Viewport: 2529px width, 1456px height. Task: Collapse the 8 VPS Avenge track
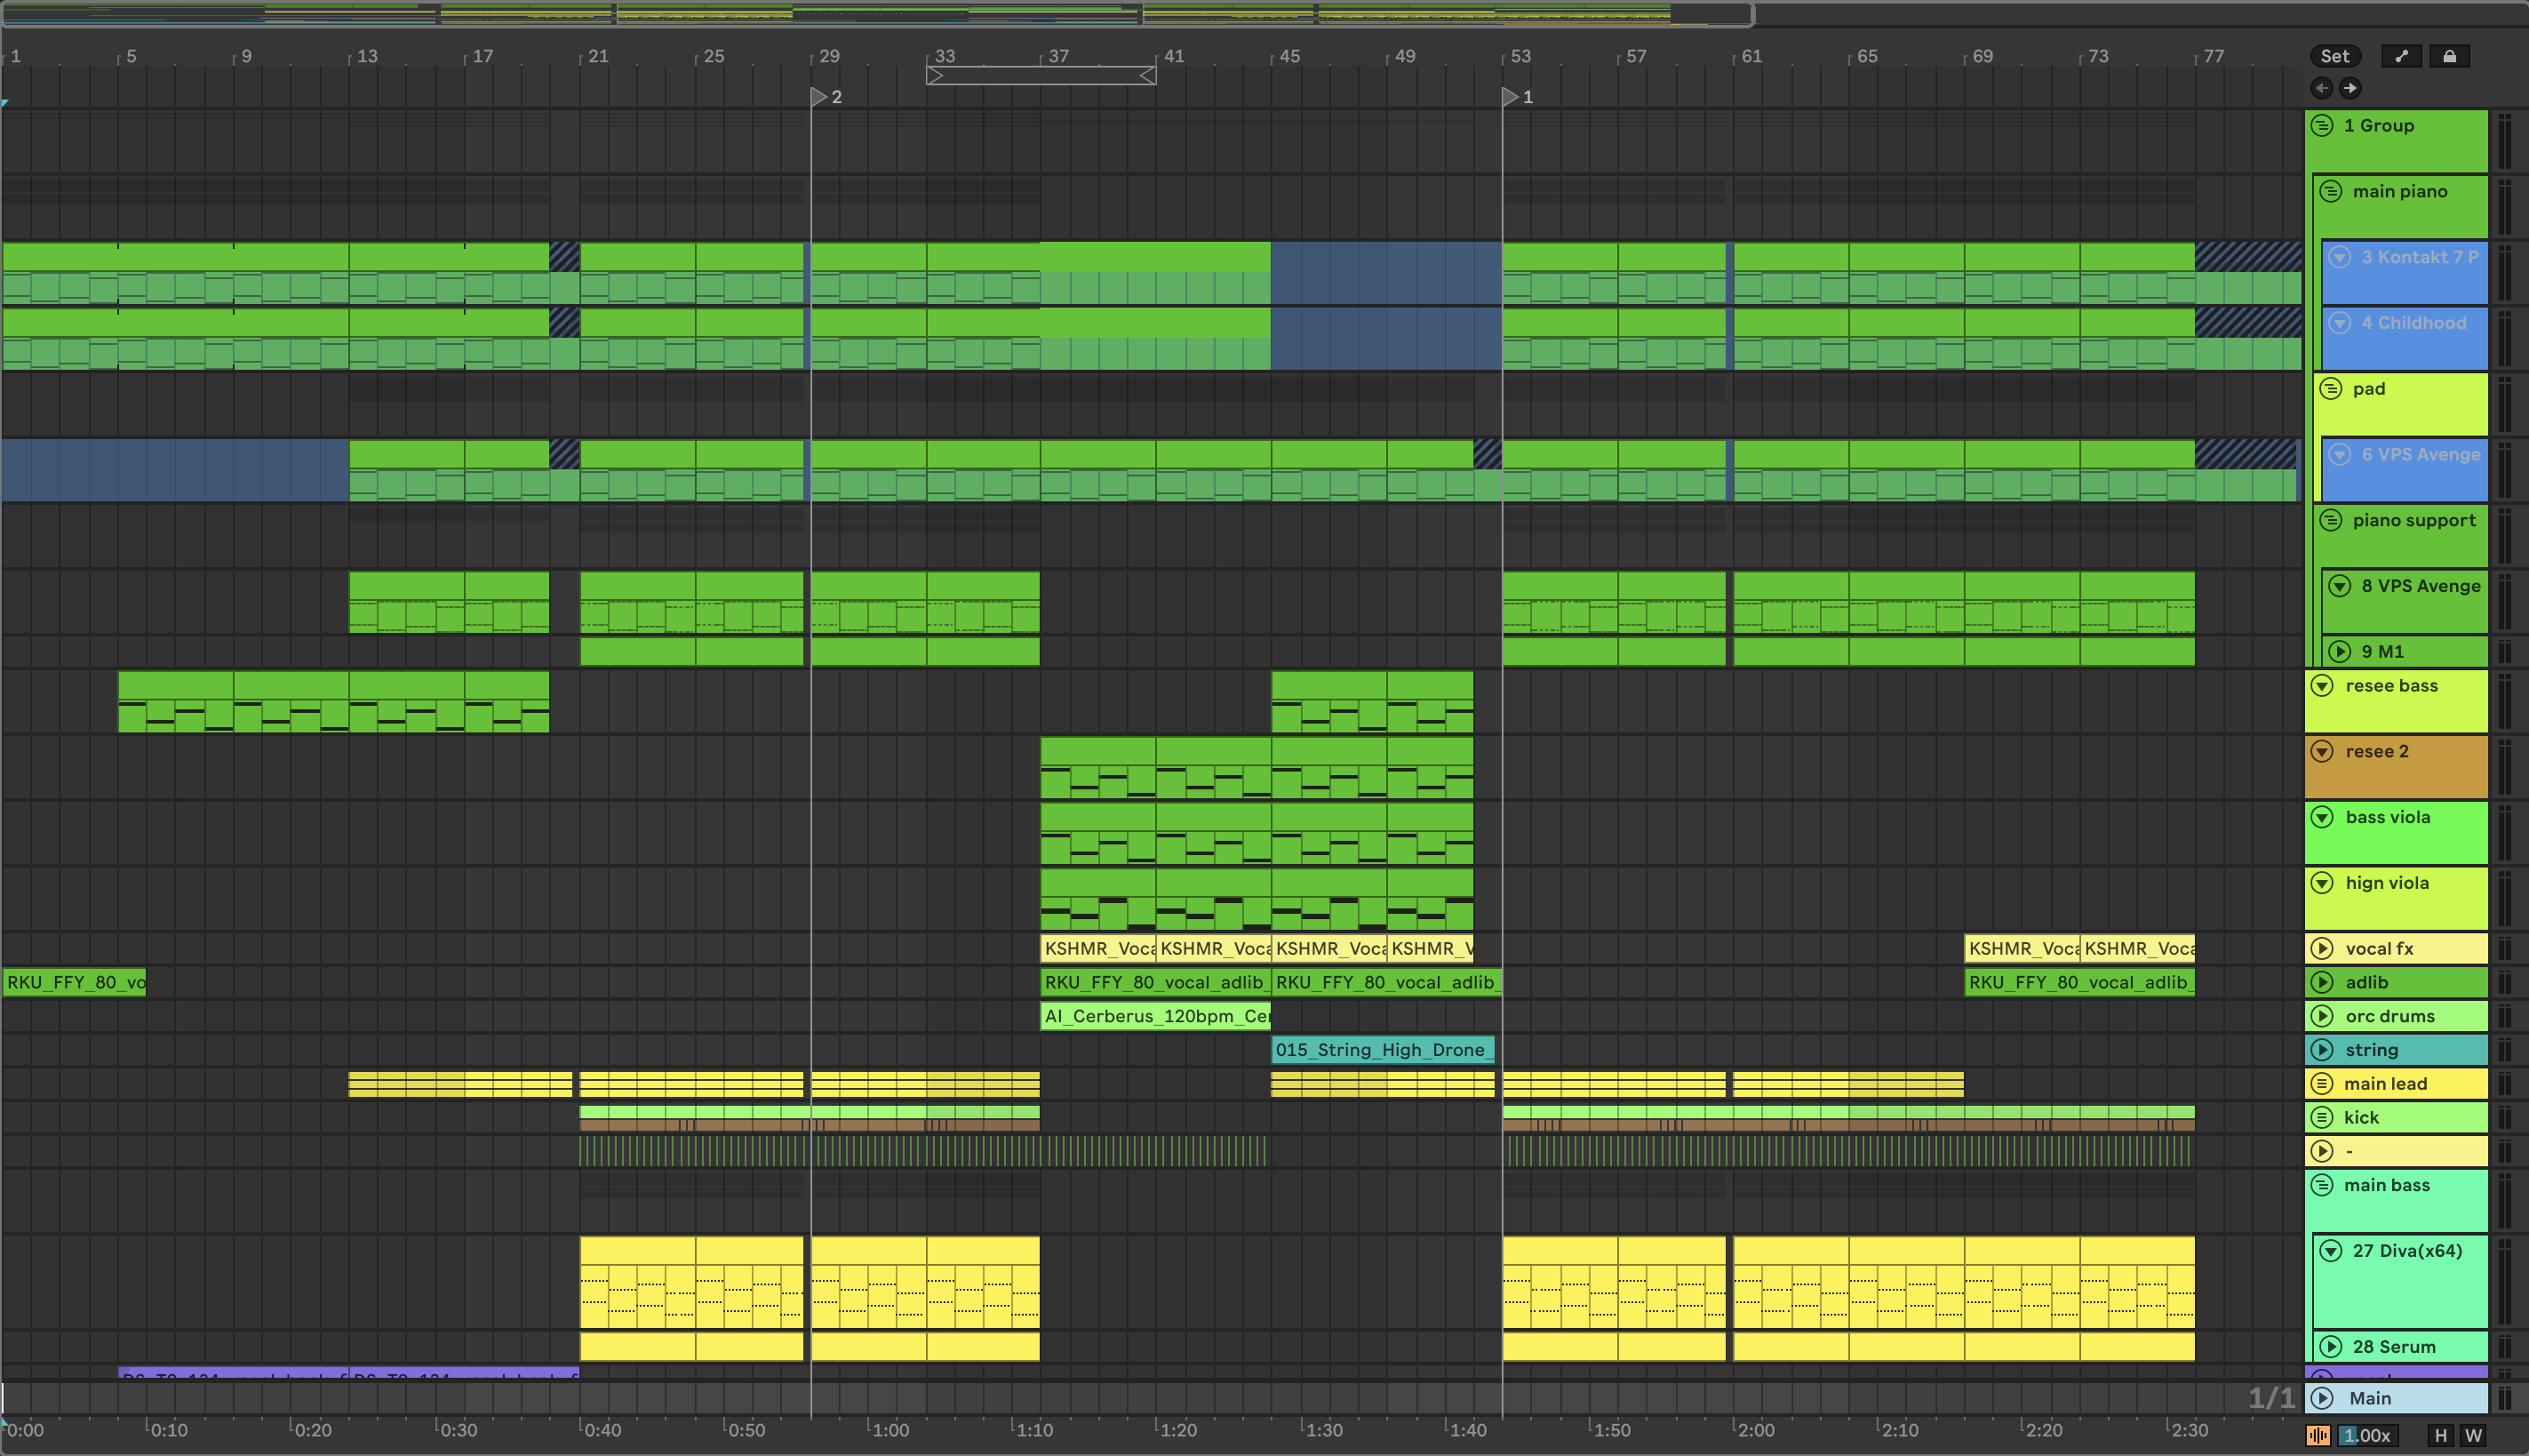2340,586
